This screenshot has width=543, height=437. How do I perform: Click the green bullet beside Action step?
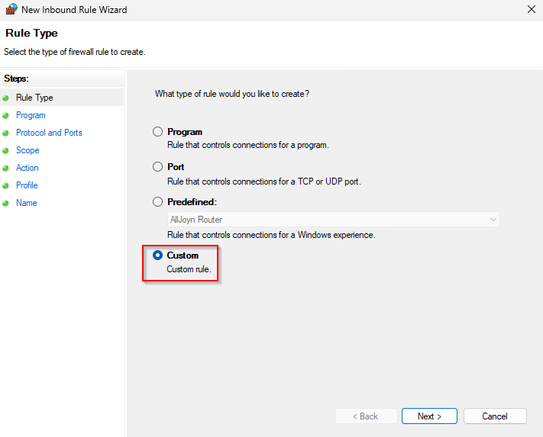point(6,169)
